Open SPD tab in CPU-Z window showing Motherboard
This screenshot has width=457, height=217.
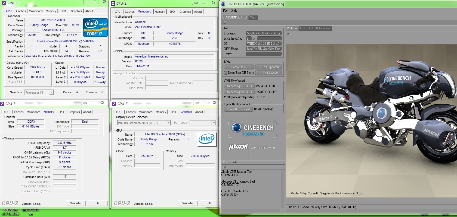pos(172,12)
